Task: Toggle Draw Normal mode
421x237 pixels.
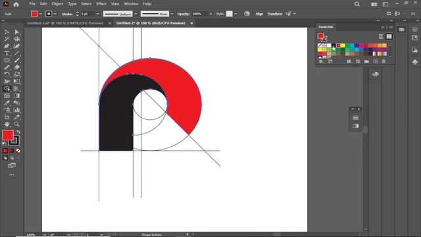Action: pos(5,158)
